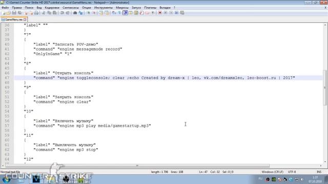The image size is (328, 184).
Task: Open the Поиск menu
Action: (29, 8)
